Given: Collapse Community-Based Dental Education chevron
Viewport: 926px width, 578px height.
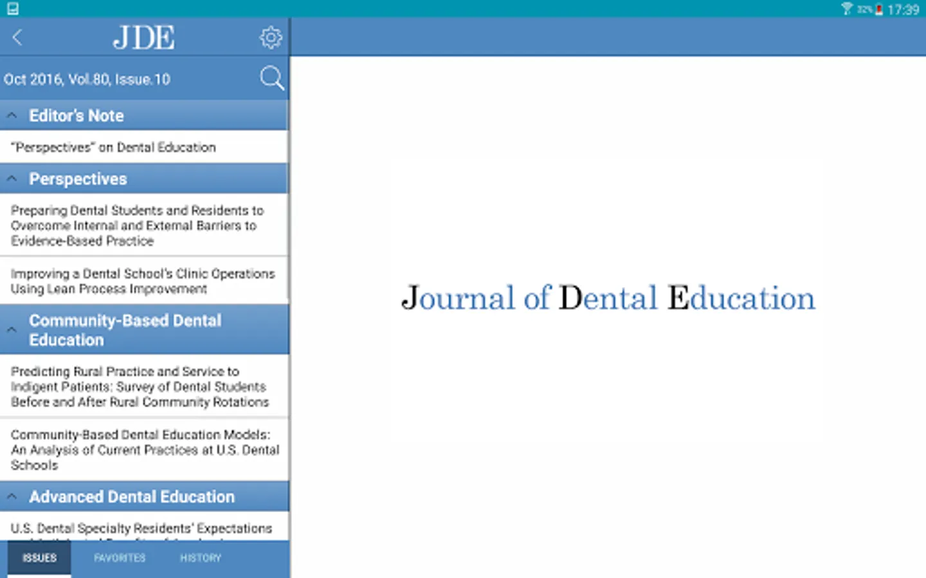Looking at the screenshot, I should pyautogui.click(x=12, y=330).
